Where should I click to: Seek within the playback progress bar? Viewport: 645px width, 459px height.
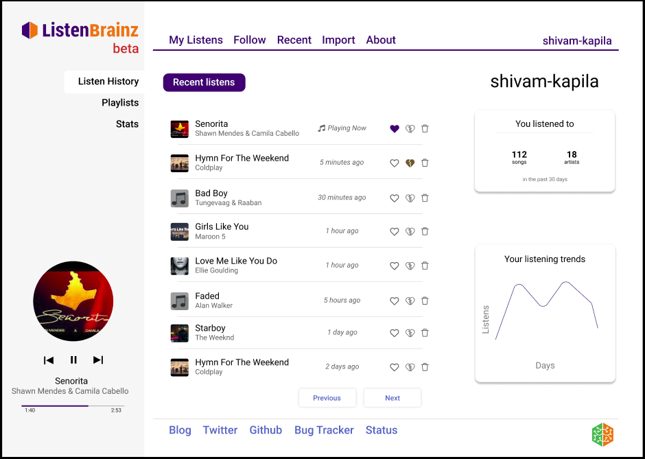(73, 406)
